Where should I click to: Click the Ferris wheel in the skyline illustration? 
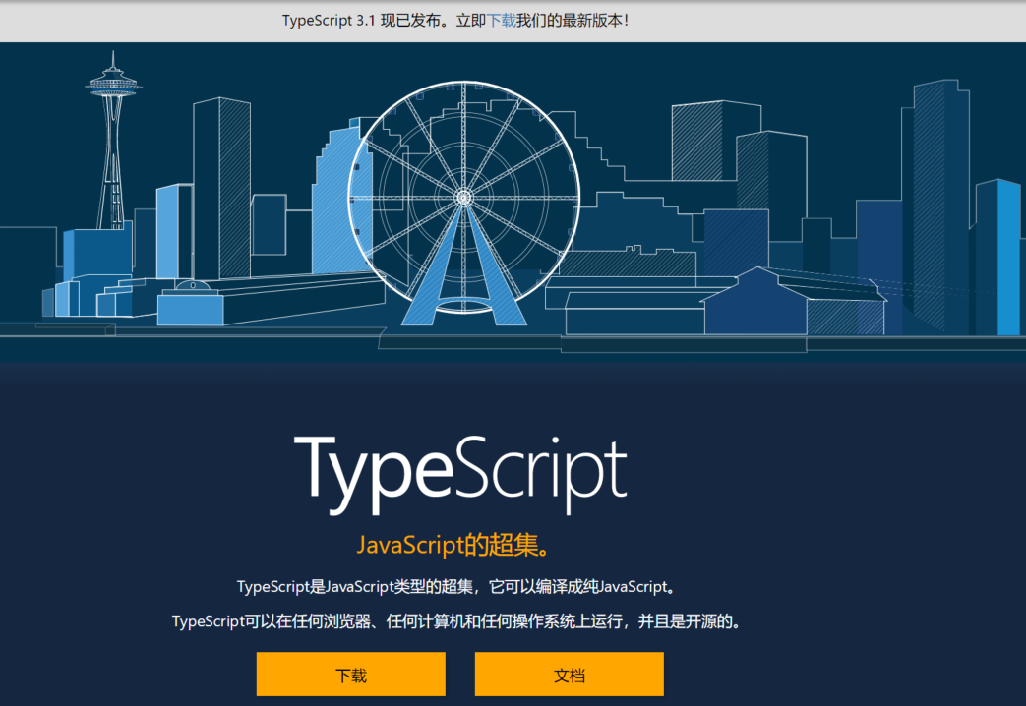[x=464, y=203]
